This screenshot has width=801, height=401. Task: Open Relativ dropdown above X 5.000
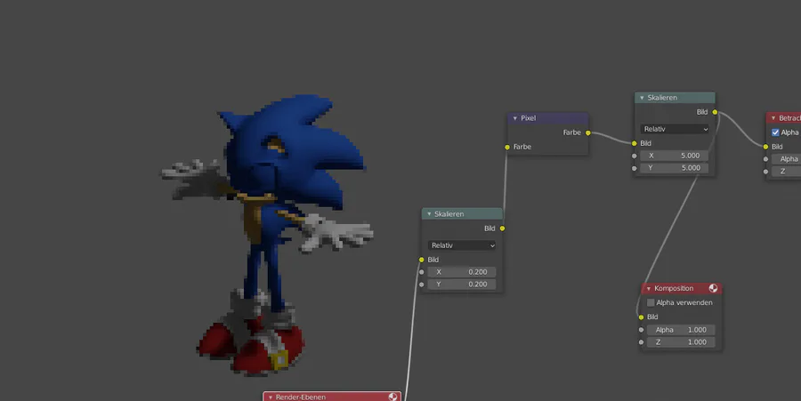click(x=675, y=129)
